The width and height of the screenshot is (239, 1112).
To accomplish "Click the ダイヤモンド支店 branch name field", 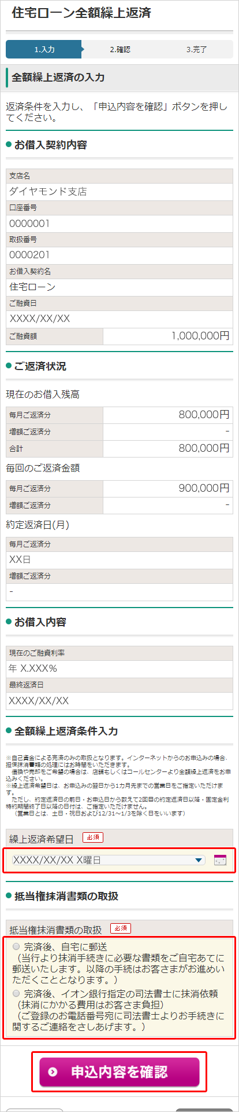I will tap(119, 192).
